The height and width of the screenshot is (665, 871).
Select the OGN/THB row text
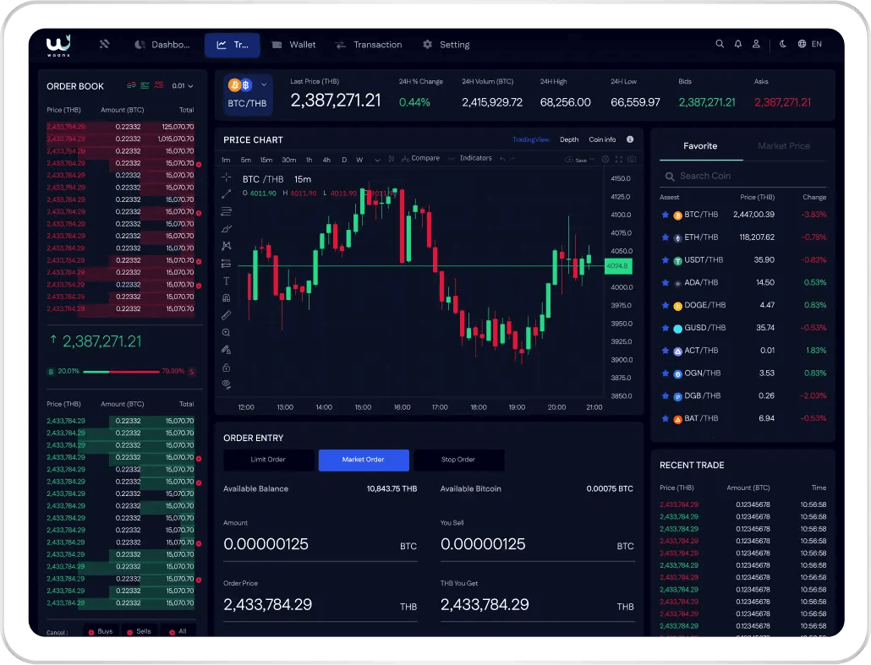[703, 373]
